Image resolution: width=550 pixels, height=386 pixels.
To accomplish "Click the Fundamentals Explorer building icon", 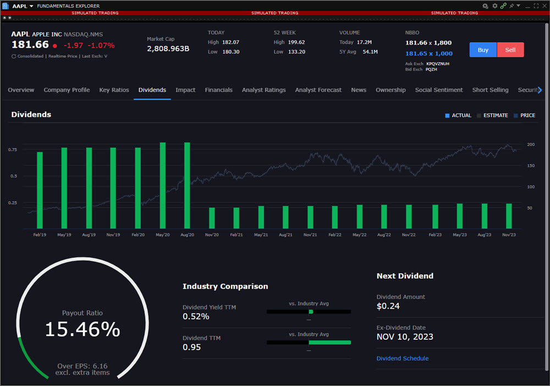I will (5, 6).
